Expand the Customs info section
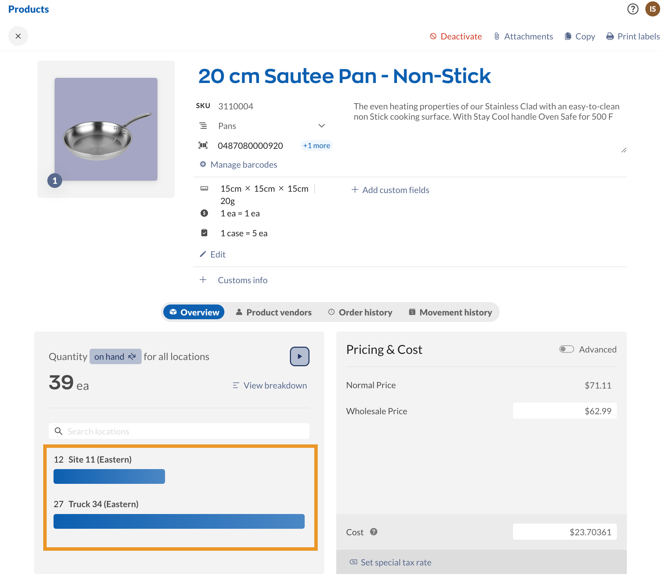667x585 pixels. point(203,280)
